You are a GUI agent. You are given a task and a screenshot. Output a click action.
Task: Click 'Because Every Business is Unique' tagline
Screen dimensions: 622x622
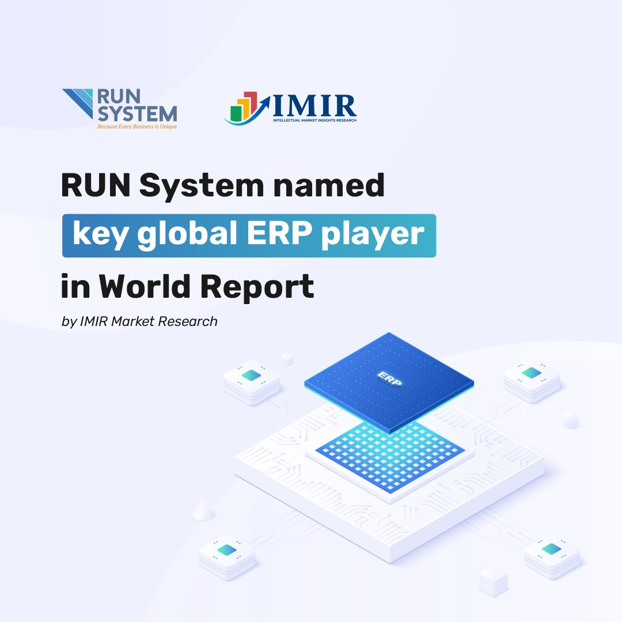pyautogui.click(x=137, y=127)
